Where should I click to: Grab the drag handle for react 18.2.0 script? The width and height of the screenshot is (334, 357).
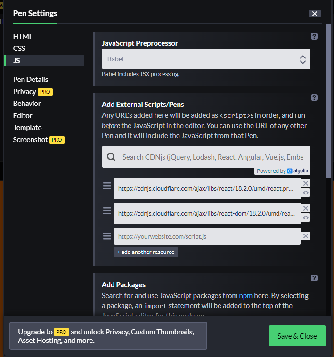point(107,186)
